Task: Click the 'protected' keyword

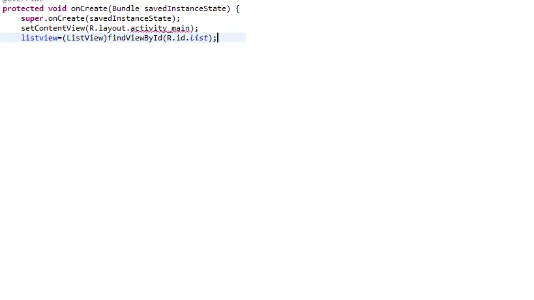Action: (x=23, y=9)
